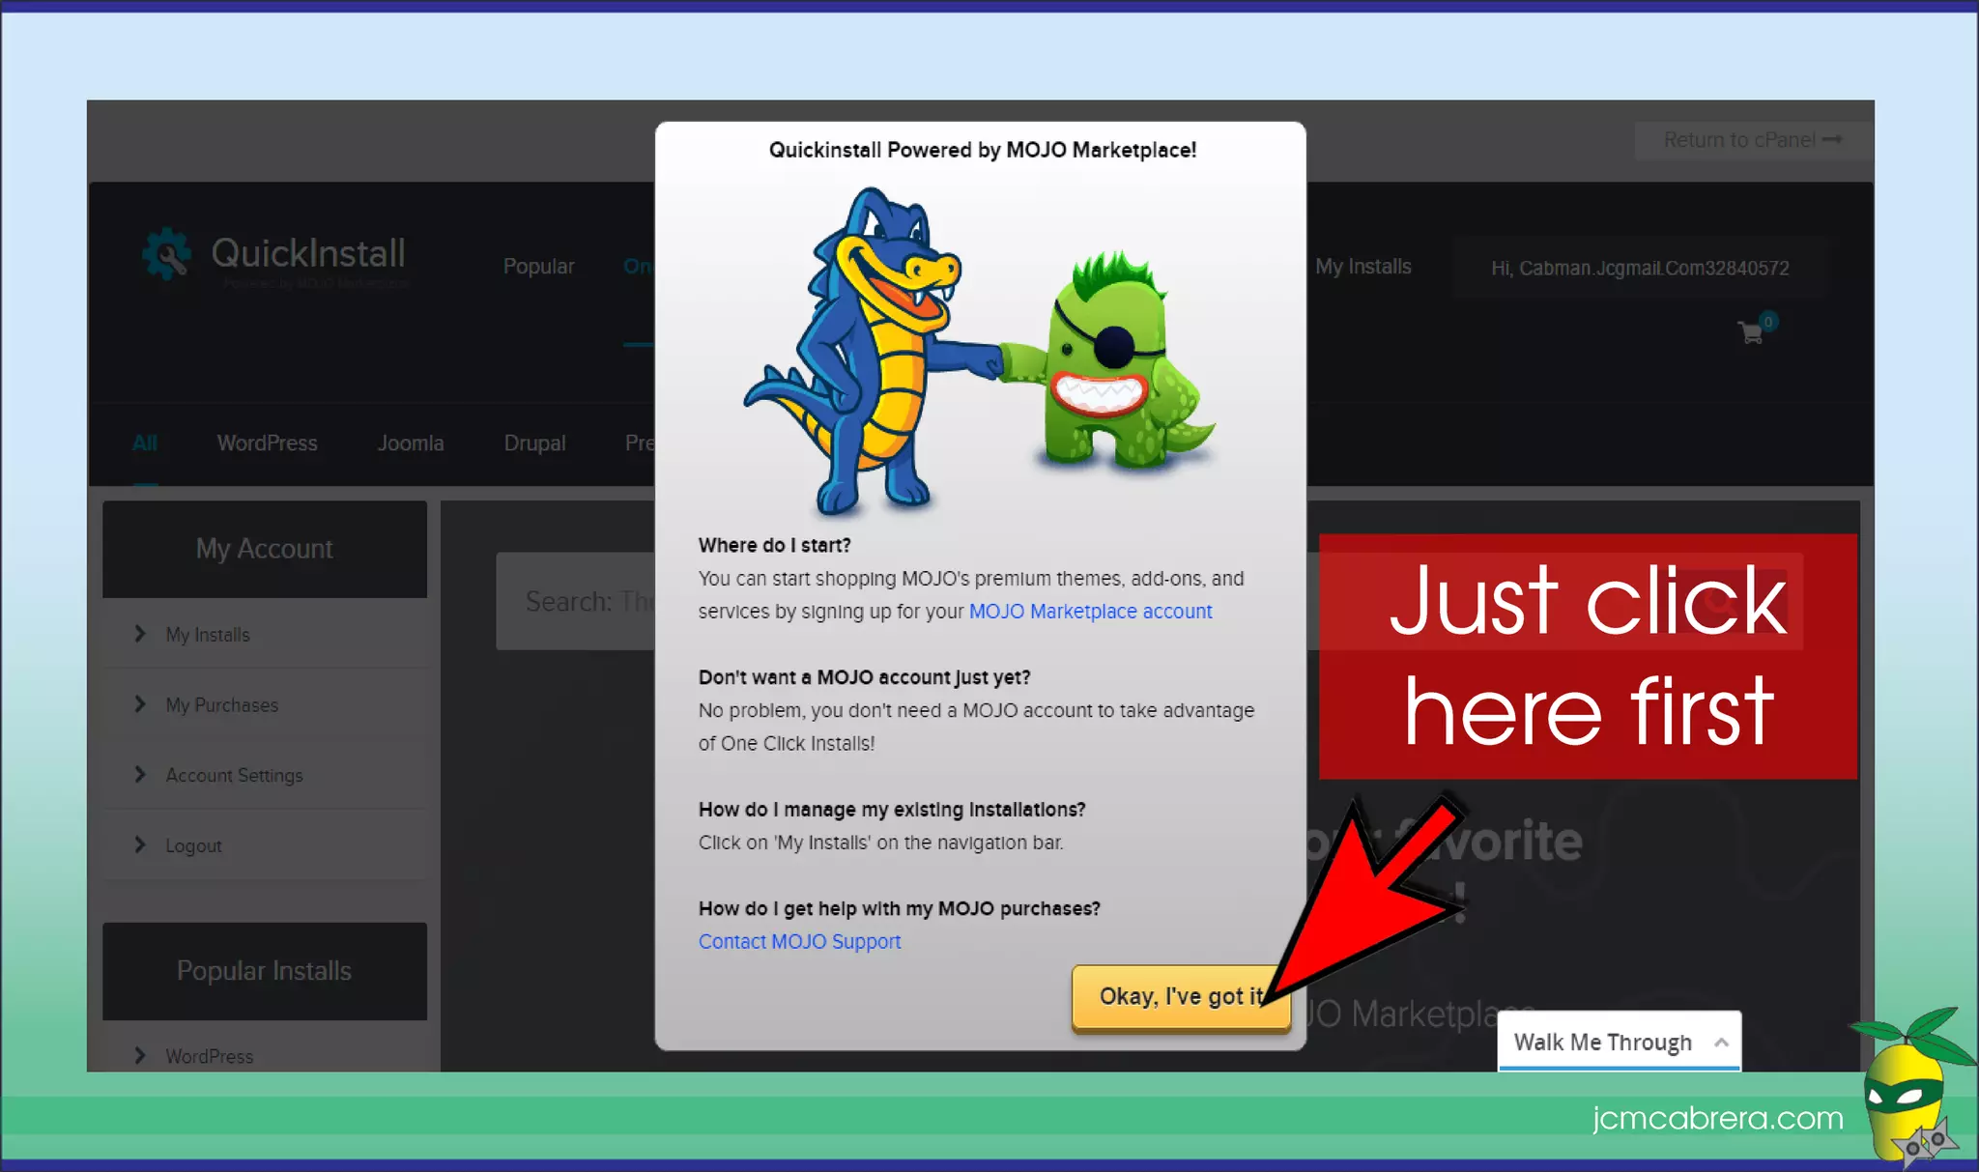Click "How do I manage my existing installations?"
Image resolution: width=1979 pixels, height=1172 pixels.
click(892, 810)
